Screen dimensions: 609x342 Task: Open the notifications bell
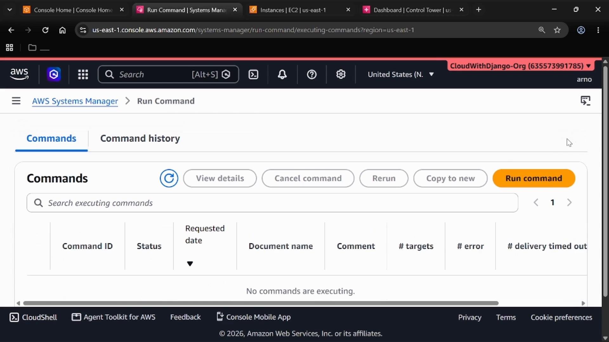click(x=282, y=74)
